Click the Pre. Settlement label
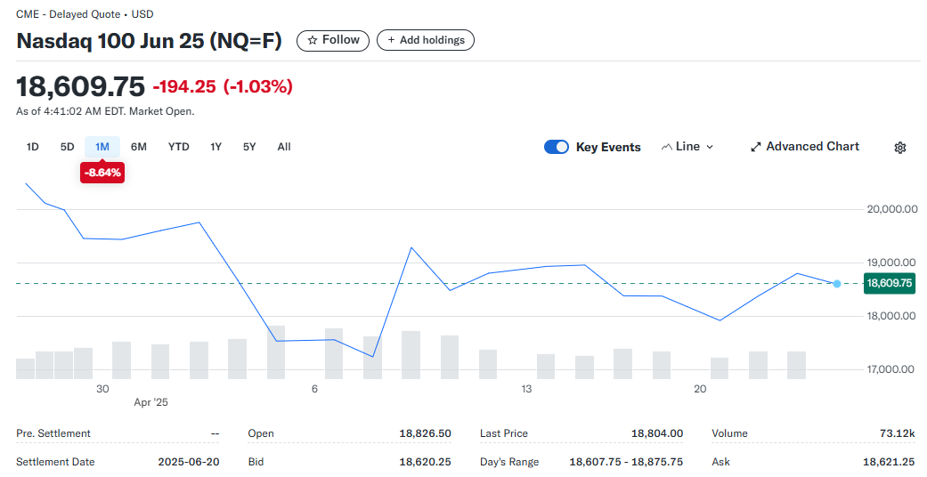The image size is (927, 477). click(53, 433)
